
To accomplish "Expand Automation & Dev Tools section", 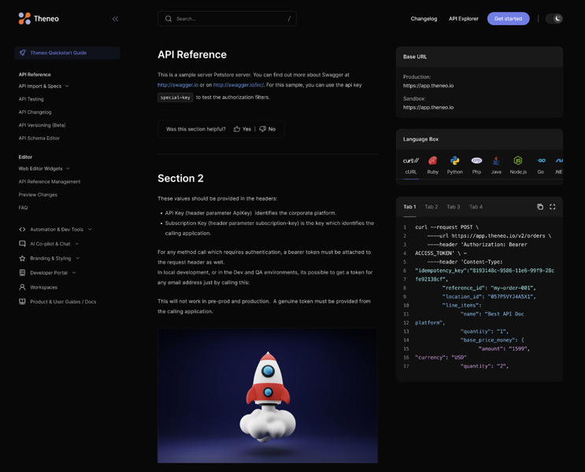I will point(57,230).
